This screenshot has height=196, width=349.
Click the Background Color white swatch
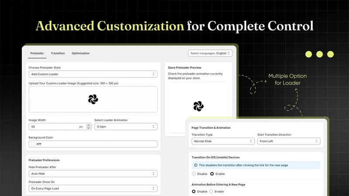[34, 144]
